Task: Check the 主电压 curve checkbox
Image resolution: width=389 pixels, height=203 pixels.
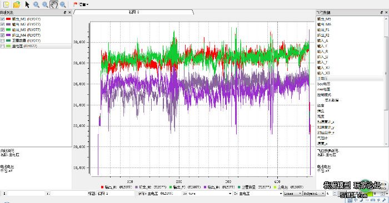Action: click(x=2, y=46)
